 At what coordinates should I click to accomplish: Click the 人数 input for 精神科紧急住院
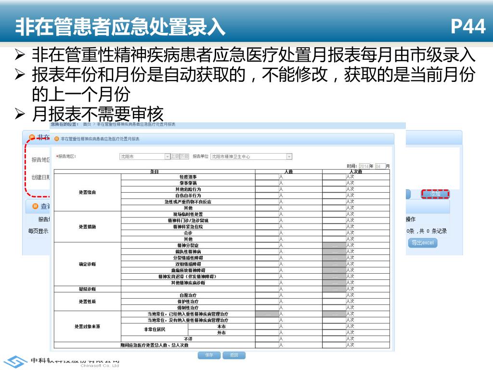267,226
